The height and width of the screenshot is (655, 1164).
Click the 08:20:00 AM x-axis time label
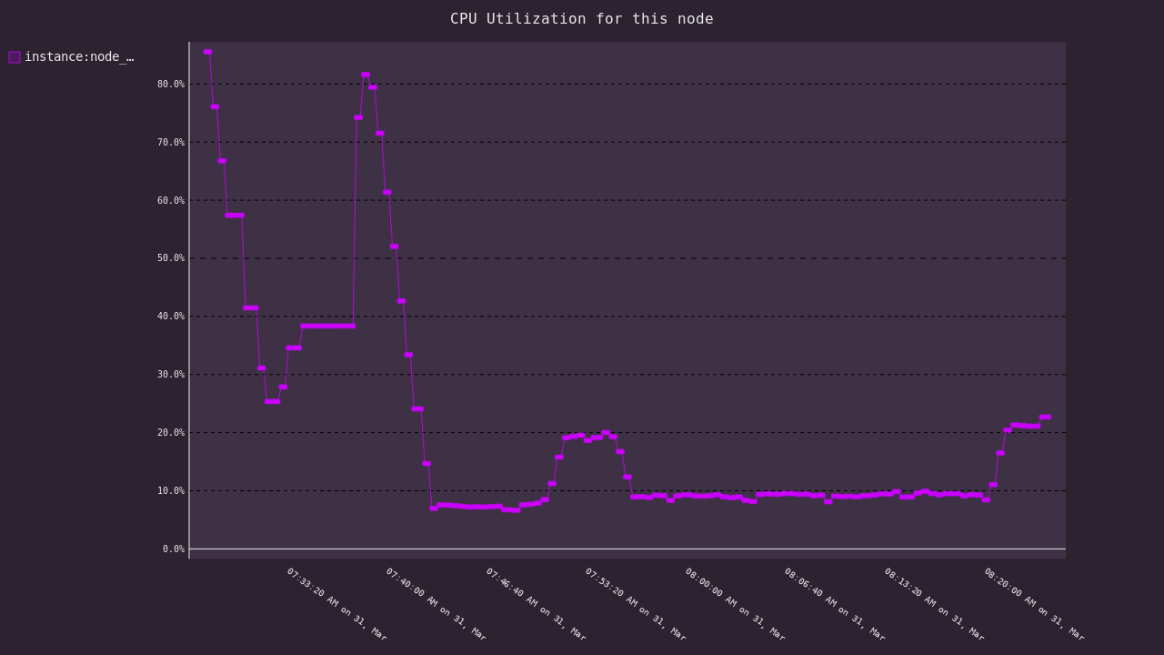pyautogui.click(x=1035, y=604)
